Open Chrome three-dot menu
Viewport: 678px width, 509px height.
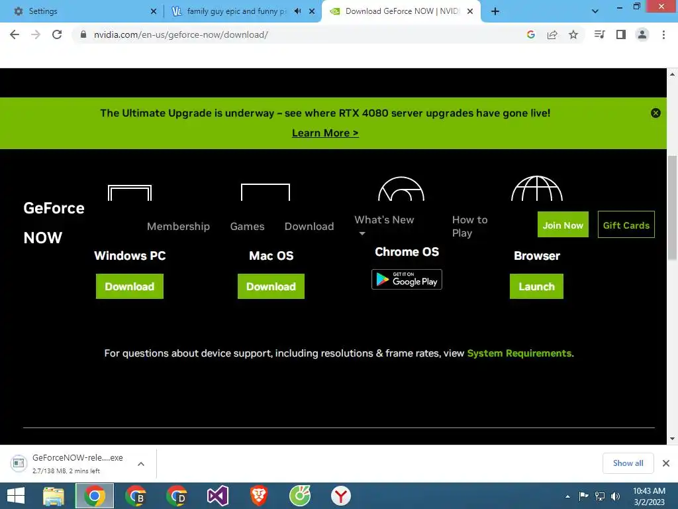click(x=663, y=34)
